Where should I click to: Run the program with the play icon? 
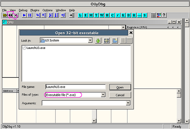[24, 15]
